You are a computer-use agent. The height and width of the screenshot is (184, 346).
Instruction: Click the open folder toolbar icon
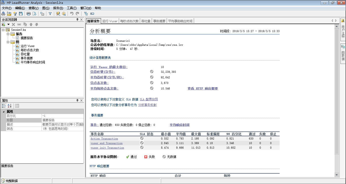tap(9, 14)
